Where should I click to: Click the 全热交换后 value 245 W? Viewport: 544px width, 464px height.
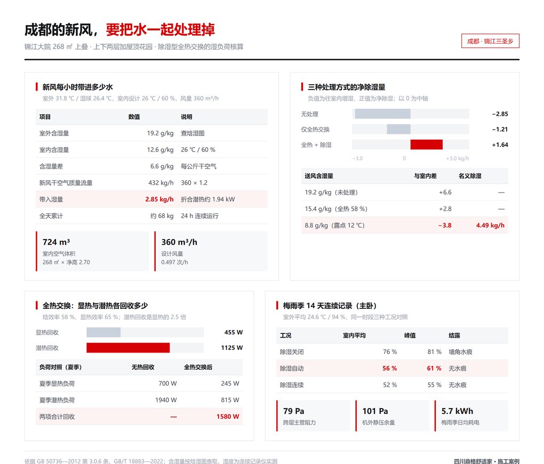click(230, 383)
